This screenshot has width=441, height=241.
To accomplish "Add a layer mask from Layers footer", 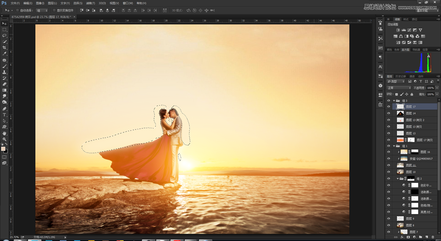I will 408,237.
